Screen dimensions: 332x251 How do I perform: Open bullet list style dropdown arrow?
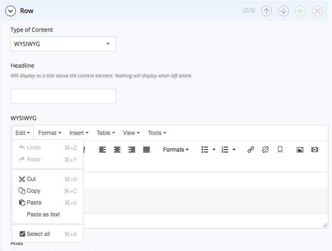tap(214, 150)
